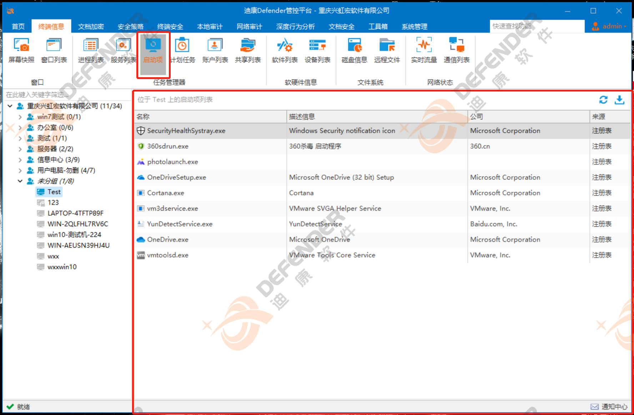
Task: Open the 窗口列表 window list
Action: (x=54, y=51)
